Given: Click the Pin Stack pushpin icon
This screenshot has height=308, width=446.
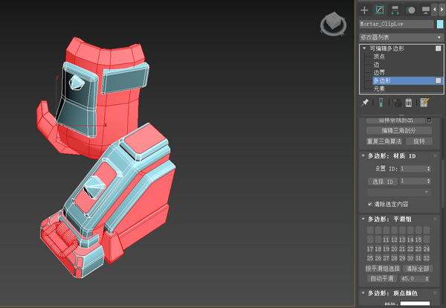Looking at the screenshot, I should tap(365, 102).
